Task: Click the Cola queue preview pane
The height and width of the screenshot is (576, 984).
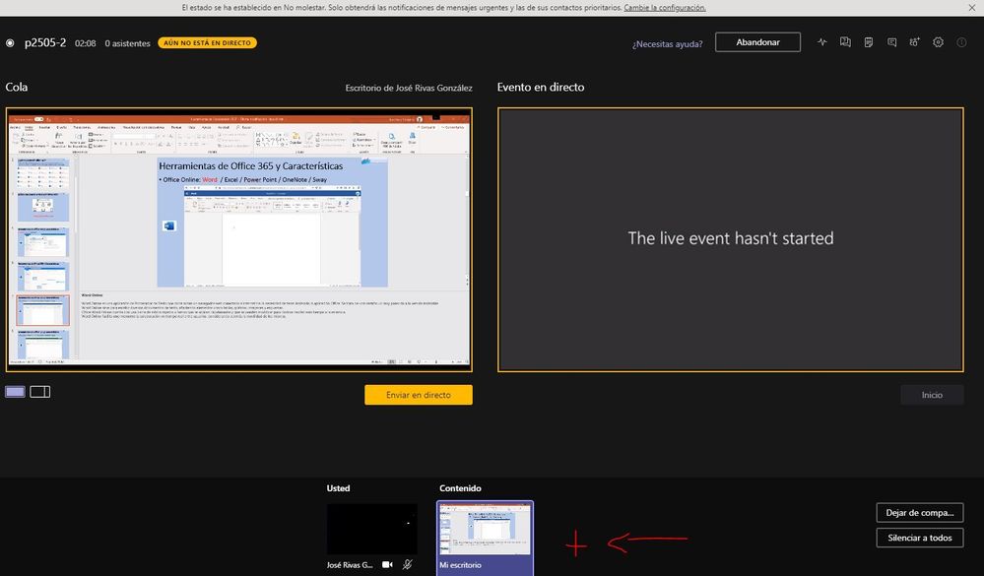Action: pos(239,239)
